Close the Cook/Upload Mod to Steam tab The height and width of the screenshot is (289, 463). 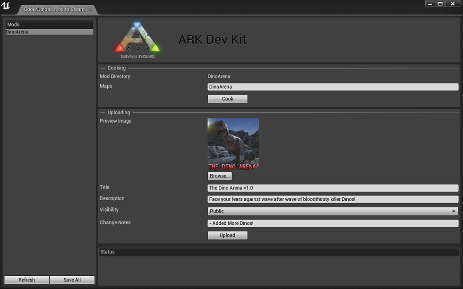tap(90, 8)
